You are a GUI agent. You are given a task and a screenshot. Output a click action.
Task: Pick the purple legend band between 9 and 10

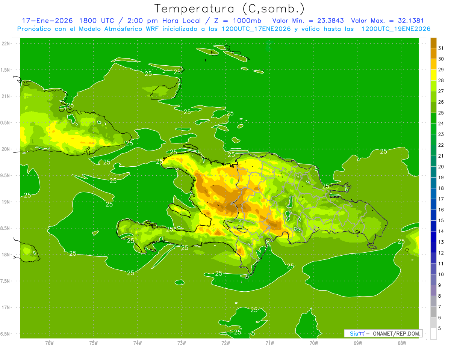point(433,280)
